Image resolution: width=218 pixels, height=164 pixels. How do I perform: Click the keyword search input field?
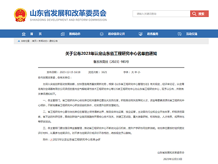click(161, 14)
